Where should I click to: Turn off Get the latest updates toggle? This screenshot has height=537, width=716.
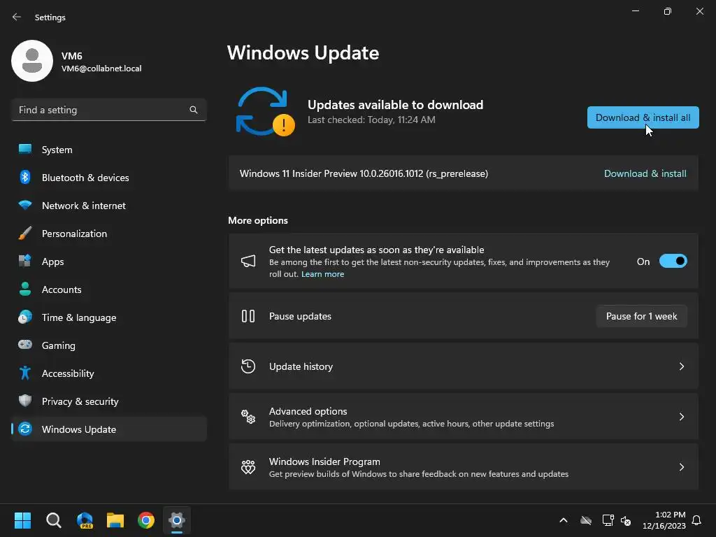673,262
